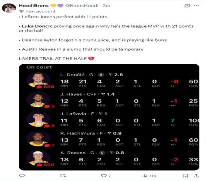Open the three-dot more options menu
The height and width of the screenshot is (181, 206).
point(196,6)
